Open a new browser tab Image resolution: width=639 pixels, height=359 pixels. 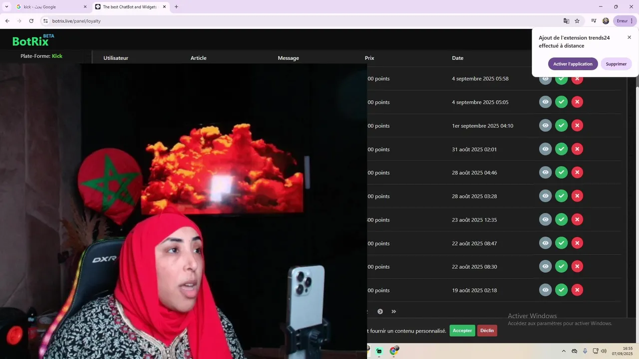click(x=176, y=7)
